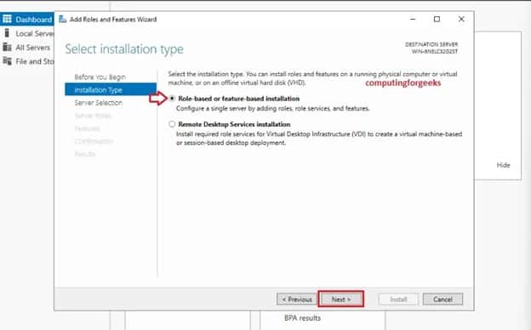Click the 'Select installation type' heading
Screen dimensions: 531x330
point(124,49)
